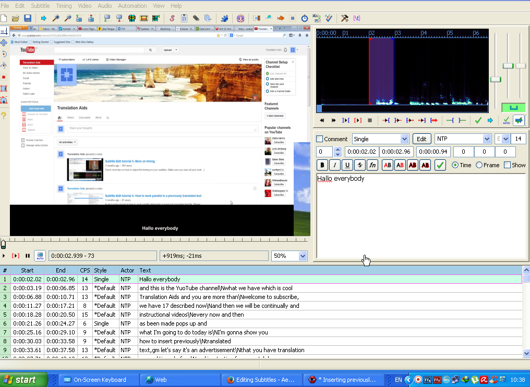Viewport: 530px width, 387px height.
Task: Open the Automation menu
Action: tap(132, 6)
